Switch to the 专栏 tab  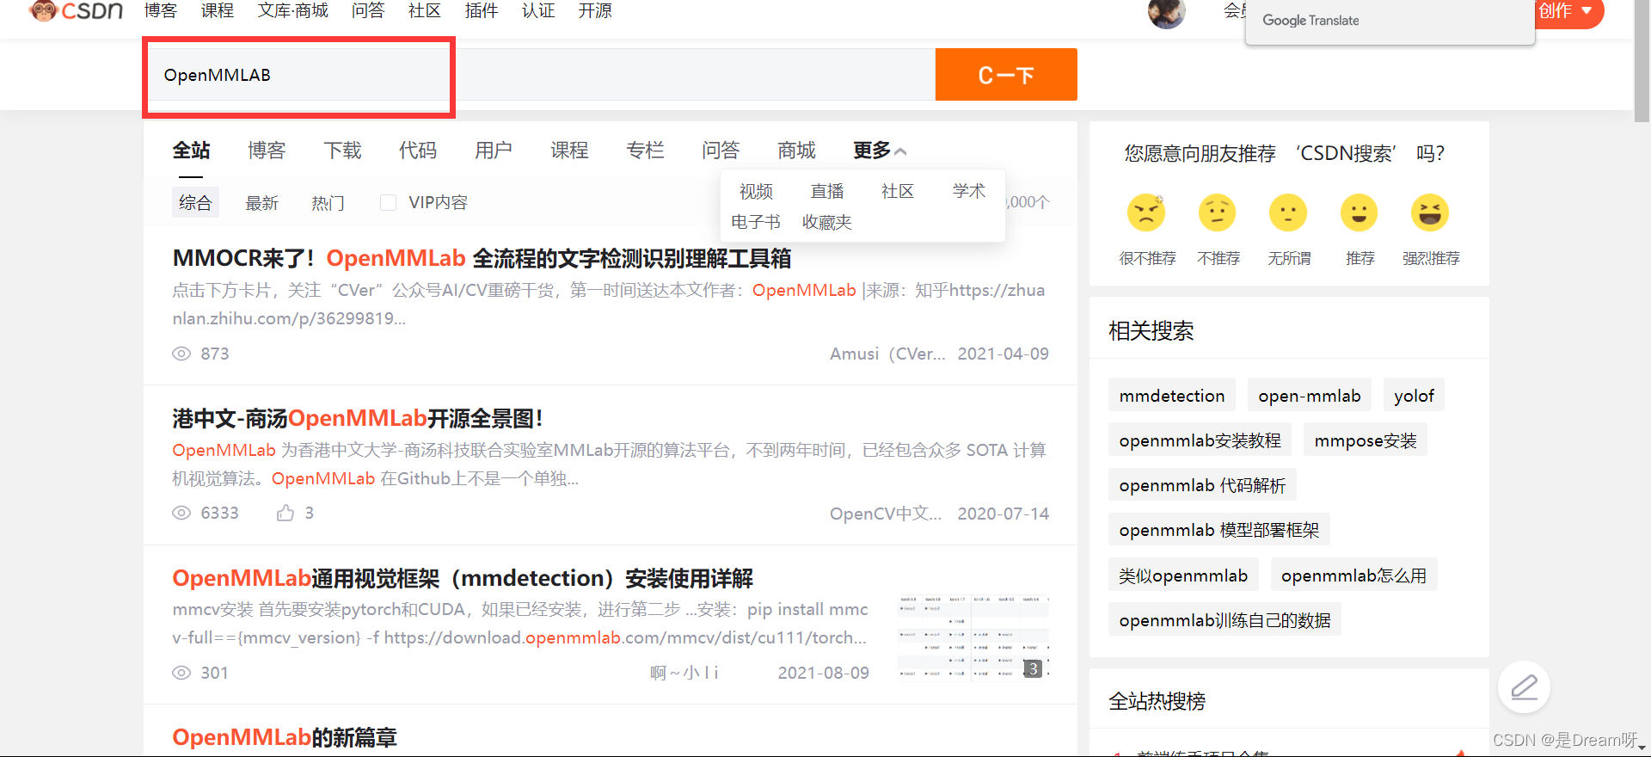coord(645,151)
